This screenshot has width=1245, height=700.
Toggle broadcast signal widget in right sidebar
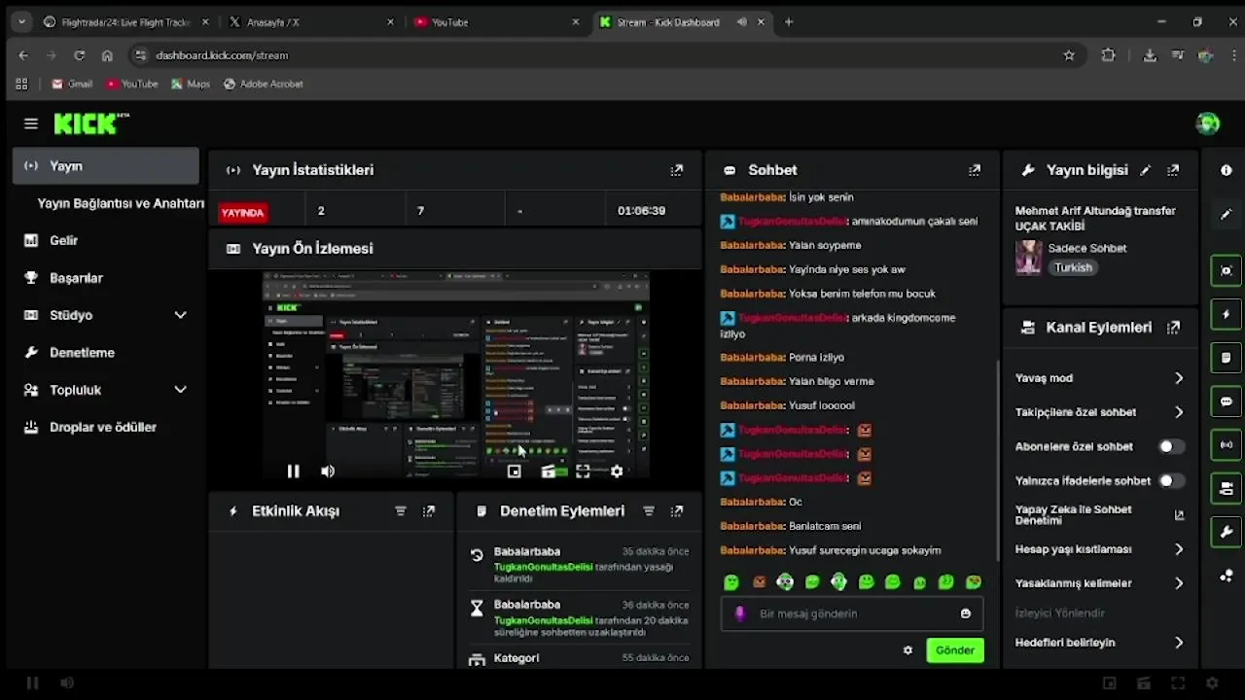point(1226,444)
